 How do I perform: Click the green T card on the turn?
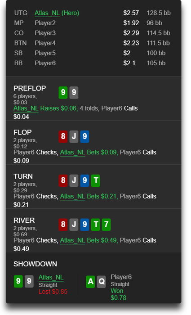coord(95,180)
